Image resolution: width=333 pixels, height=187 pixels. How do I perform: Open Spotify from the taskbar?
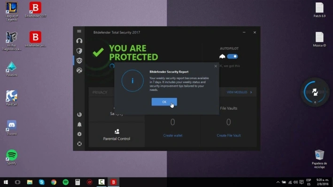(x=66, y=182)
